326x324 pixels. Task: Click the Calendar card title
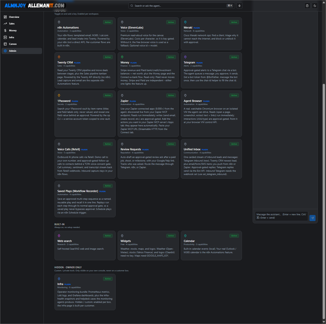pos(189,241)
